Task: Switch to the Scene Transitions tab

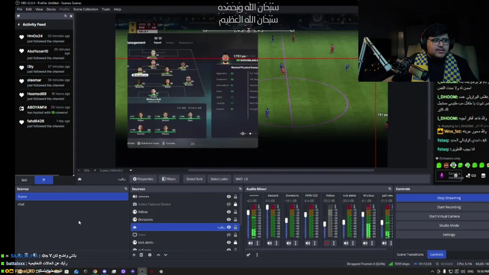Action: point(410,254)
